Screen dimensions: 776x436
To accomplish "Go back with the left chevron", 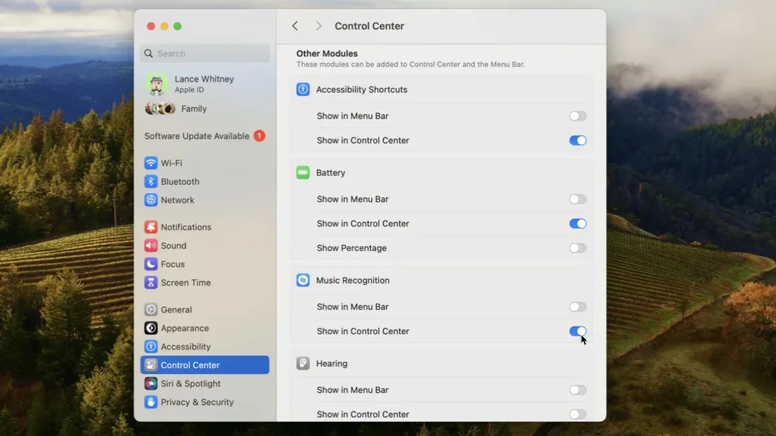I will [295, 26].
